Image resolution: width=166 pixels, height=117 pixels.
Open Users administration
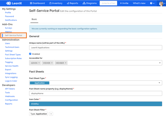click(x=7, y=43)
